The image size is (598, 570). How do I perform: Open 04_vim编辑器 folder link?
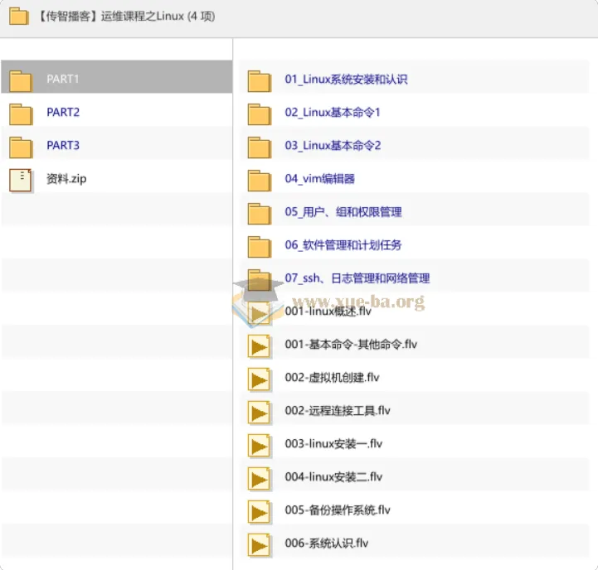320,179
